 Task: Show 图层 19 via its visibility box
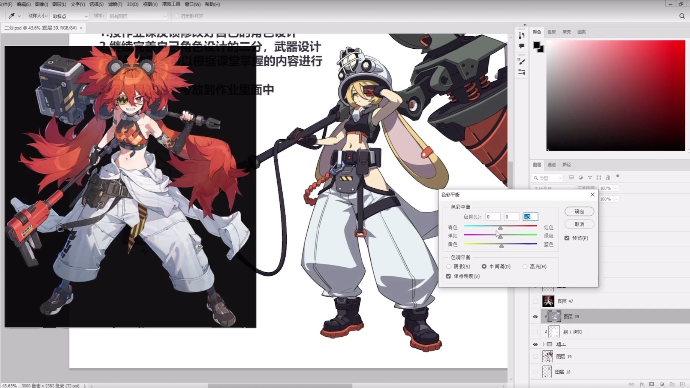535,357
